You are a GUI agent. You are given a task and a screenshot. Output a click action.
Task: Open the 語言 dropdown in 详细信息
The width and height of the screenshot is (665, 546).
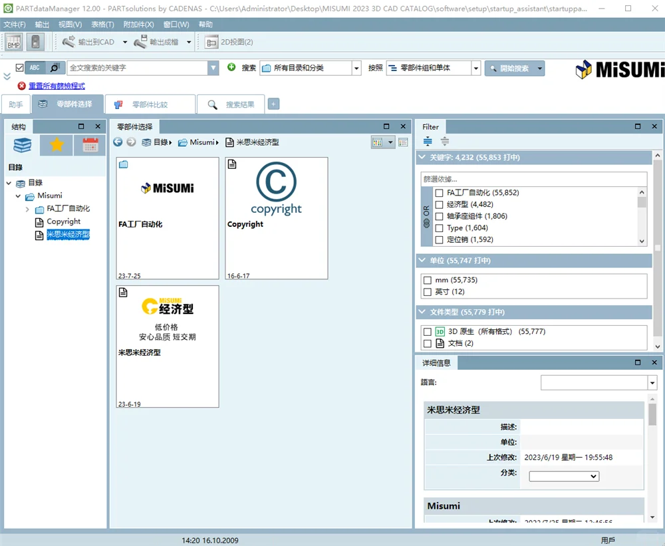point(652,382)
